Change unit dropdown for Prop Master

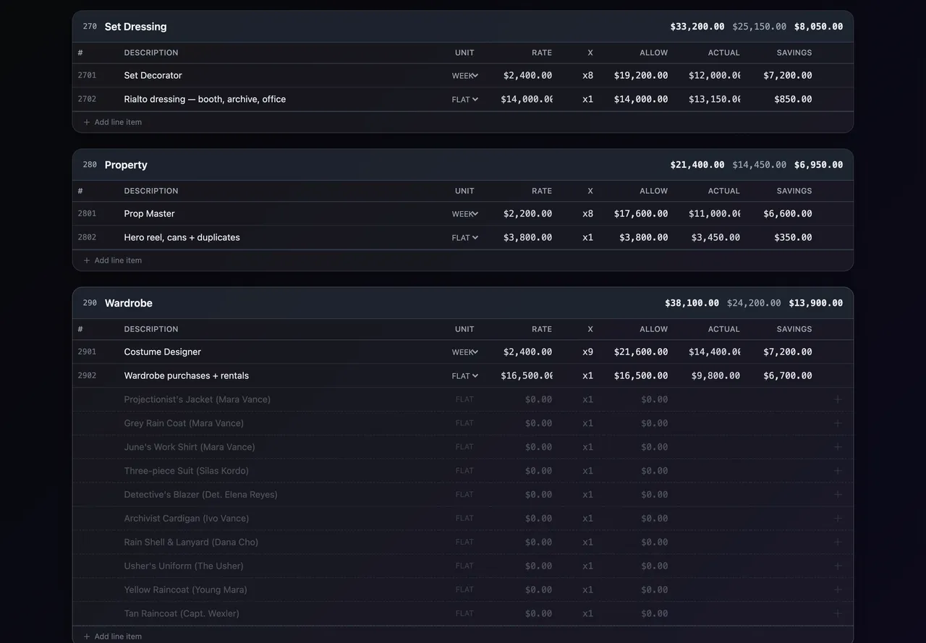coord(464,213)
